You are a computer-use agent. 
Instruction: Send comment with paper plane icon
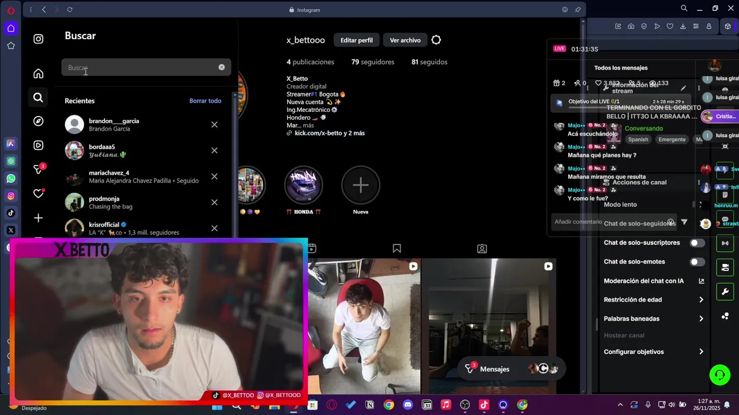point(684,222)
